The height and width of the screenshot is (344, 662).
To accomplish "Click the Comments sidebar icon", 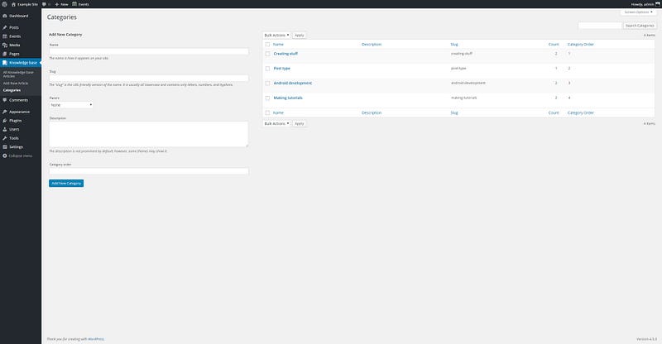I will (x=5, y=100).
